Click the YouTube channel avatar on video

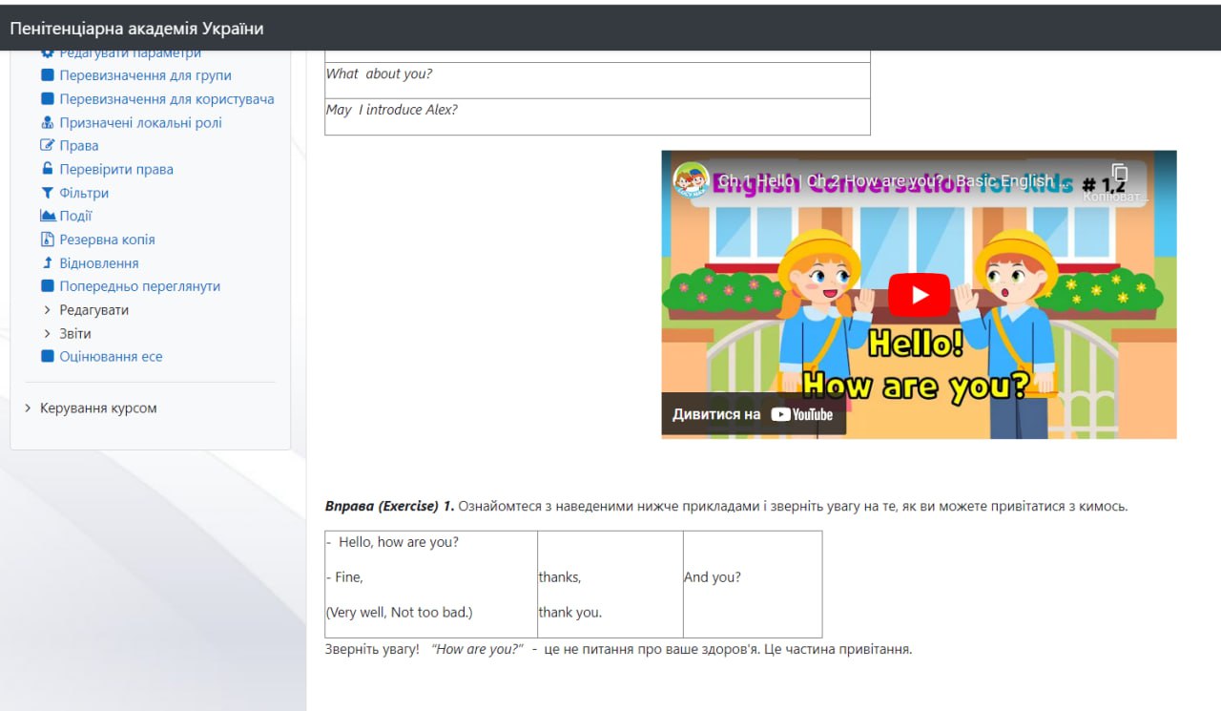coord(692,180)
